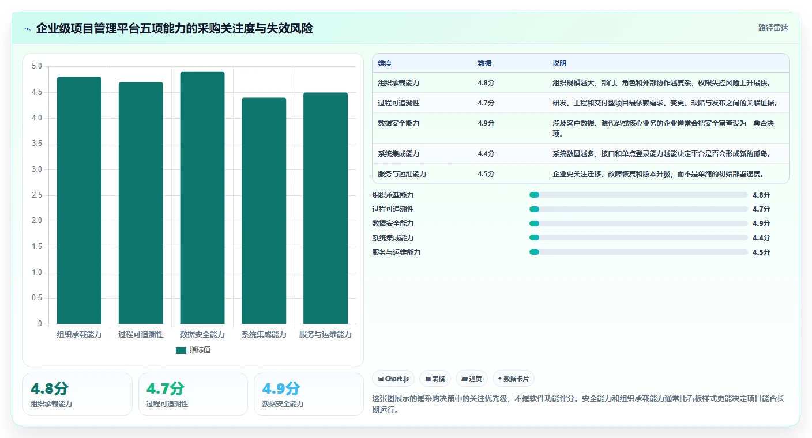Click the 服务与运维能力 progress bar
The width and height of the screenshot is (812, 438).
click(638, 252)
